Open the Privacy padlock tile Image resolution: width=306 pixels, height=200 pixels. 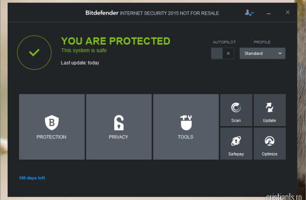coord(119,127)
